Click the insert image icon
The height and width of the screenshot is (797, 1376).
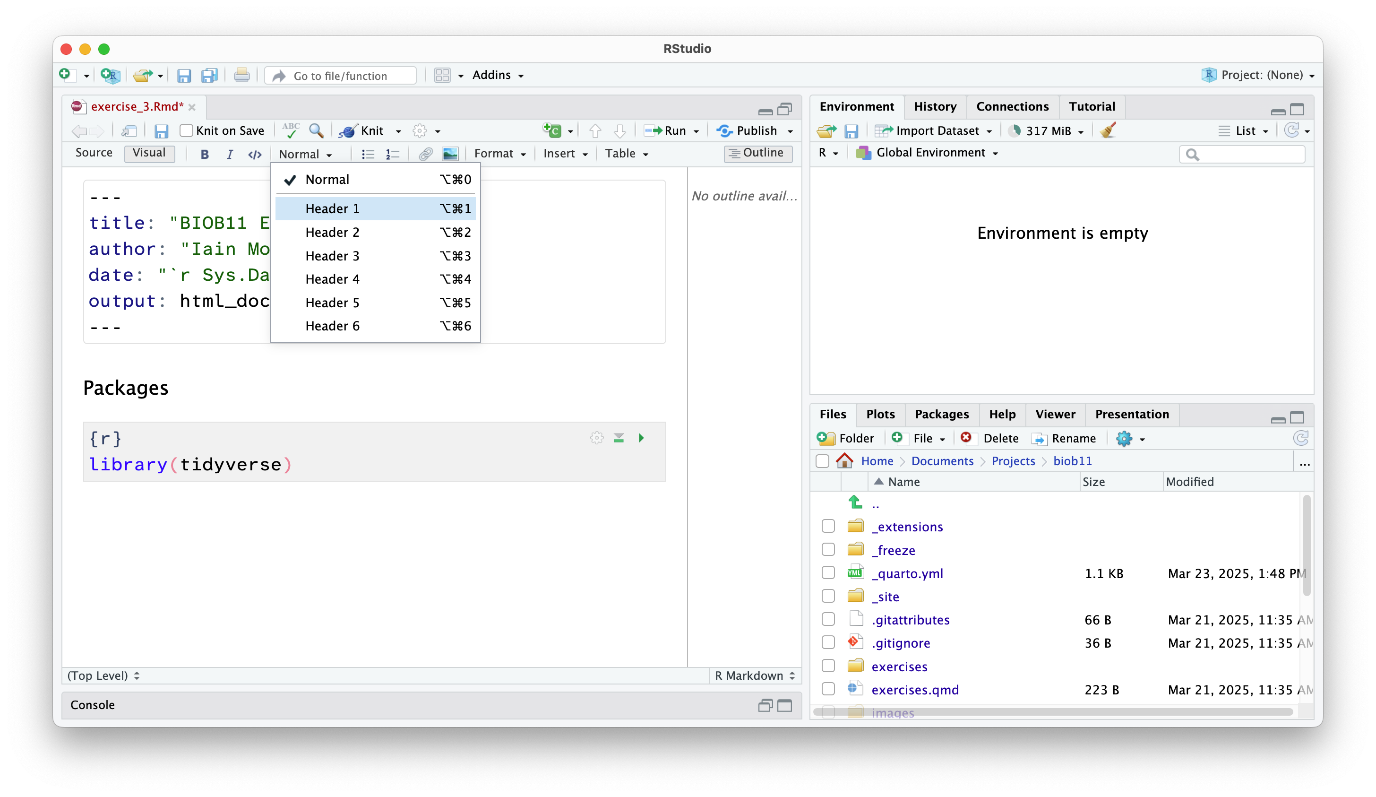click(450, 155)
